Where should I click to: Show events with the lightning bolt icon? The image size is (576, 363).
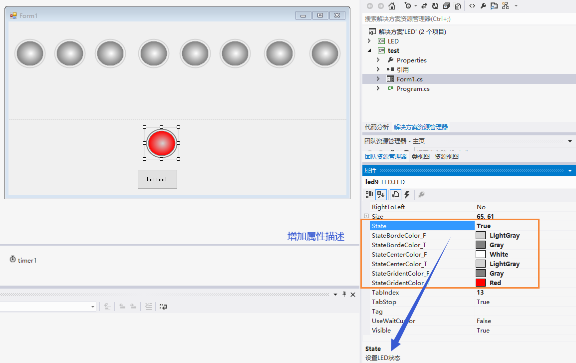coord(407,195)
